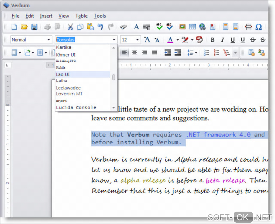Insert a hyperlink with globe icon
The width and height of the screenshot is (275, 224).
[x=202, y=27]
